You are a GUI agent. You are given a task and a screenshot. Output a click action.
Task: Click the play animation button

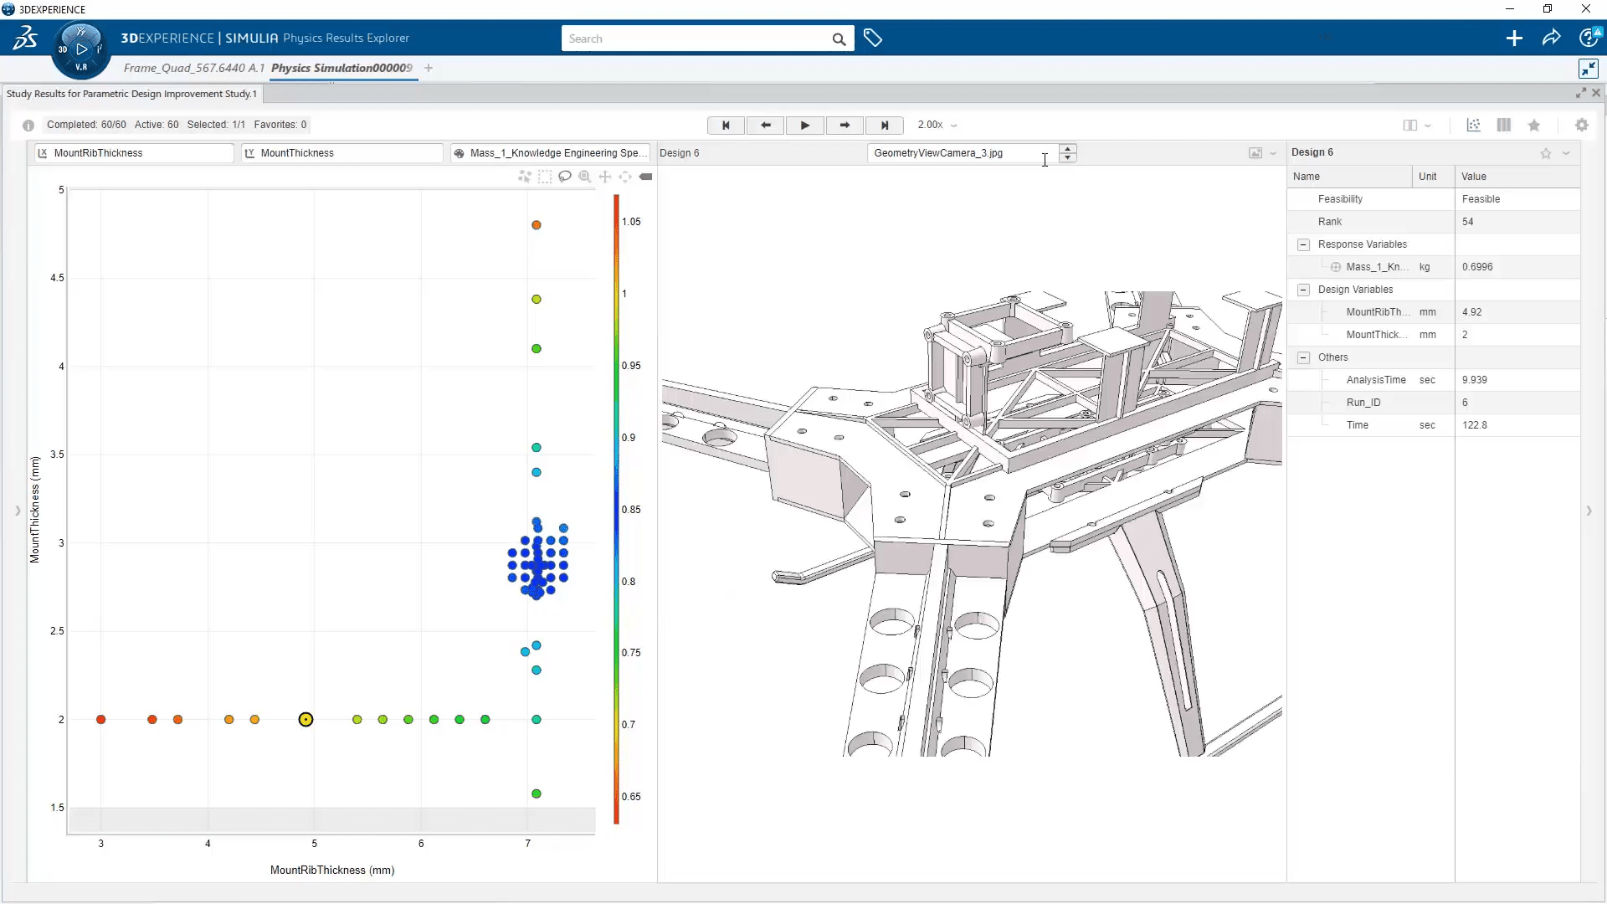click(x=804, y=126)
